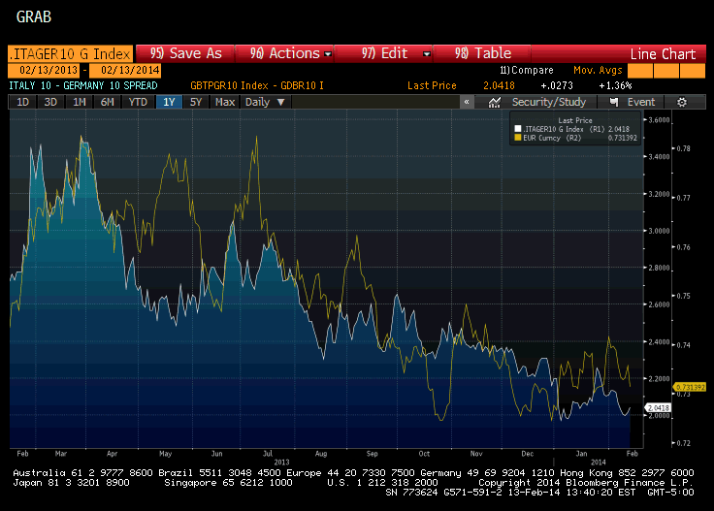Select the 1D time range
This screenshot has height=511, width=714.
click(22, 102)
